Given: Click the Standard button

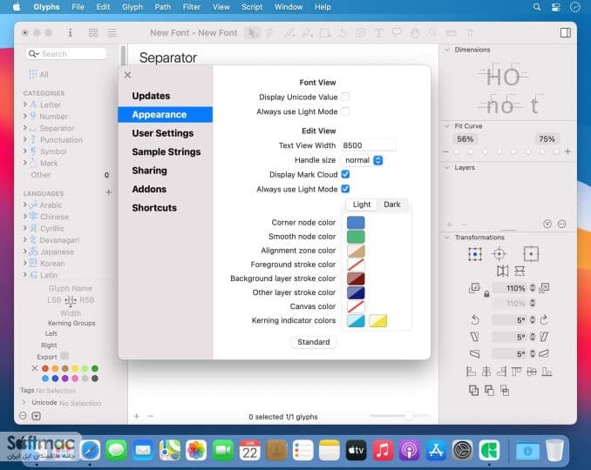Looking at the screenshot, I should point(314,342).
